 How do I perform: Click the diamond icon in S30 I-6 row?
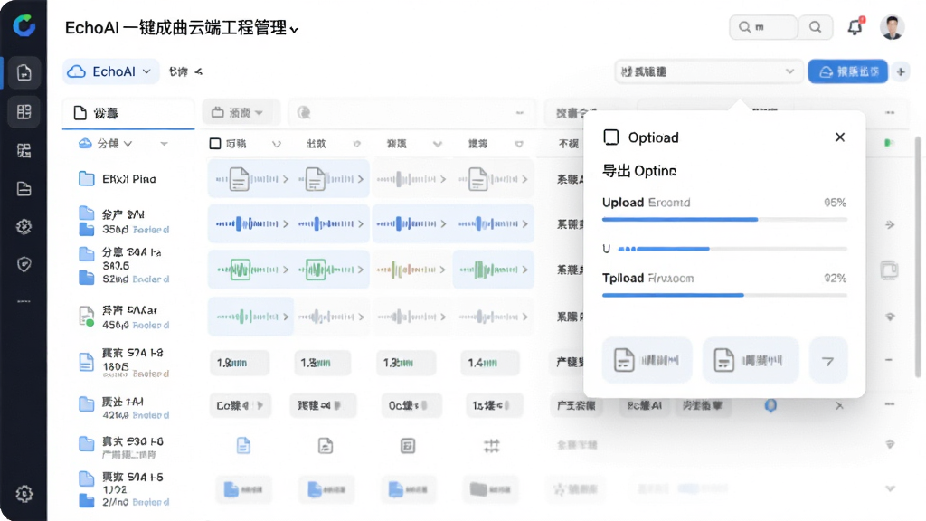890,444
